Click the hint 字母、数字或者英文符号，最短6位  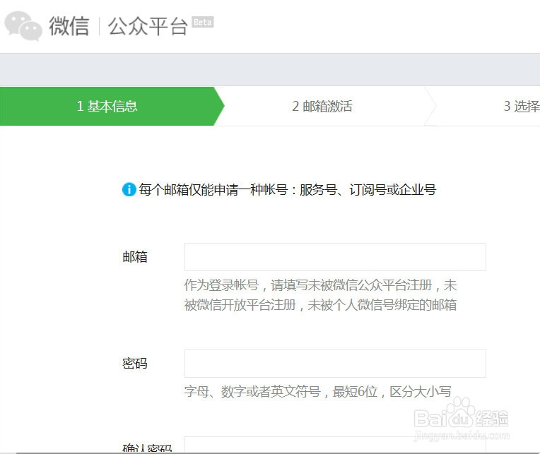281,391
